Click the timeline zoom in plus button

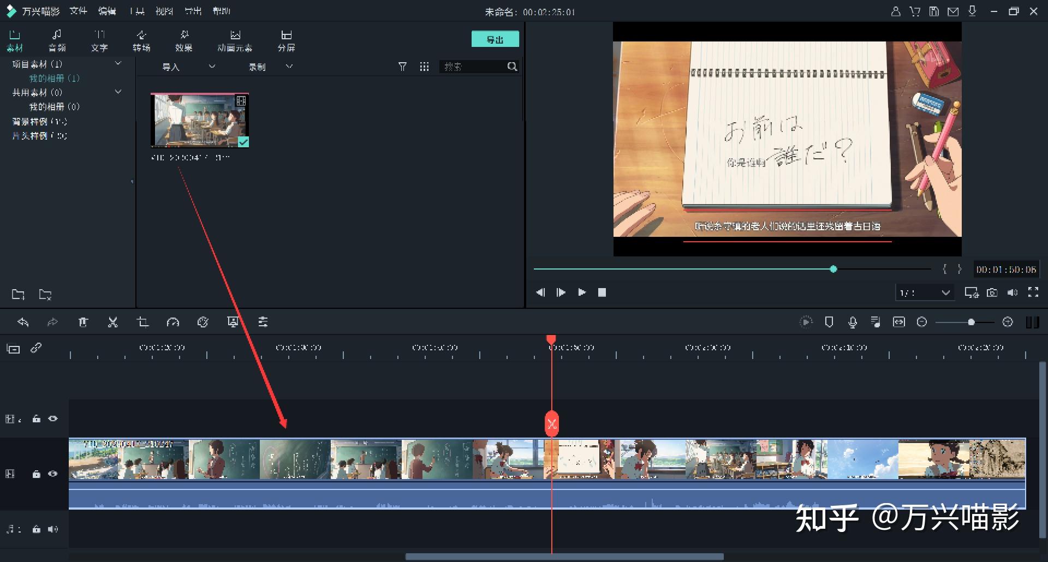pos(1008,322)
